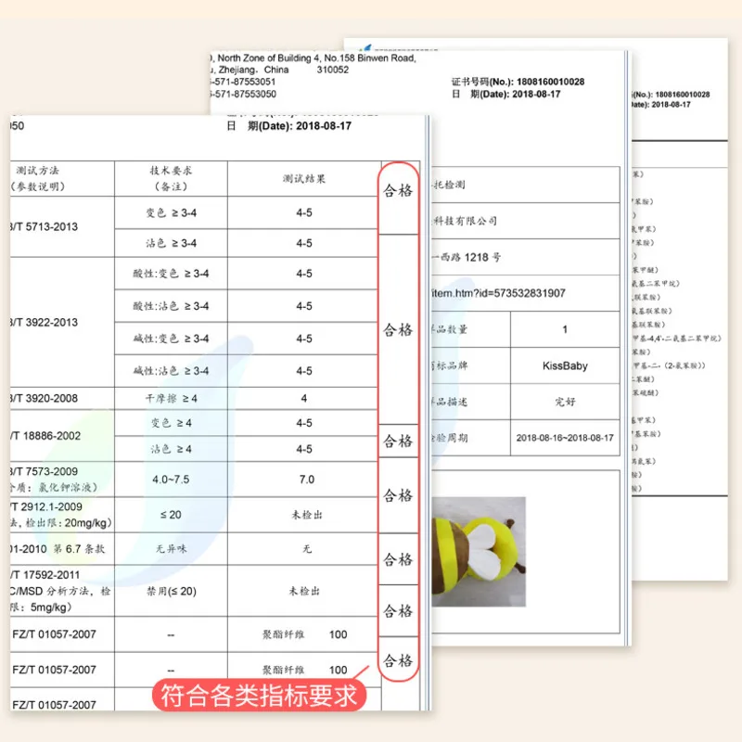Select the 测试方法 column header
Image resolution: width=742 pixels, height=742 pixels.
(x=38, y=178)
